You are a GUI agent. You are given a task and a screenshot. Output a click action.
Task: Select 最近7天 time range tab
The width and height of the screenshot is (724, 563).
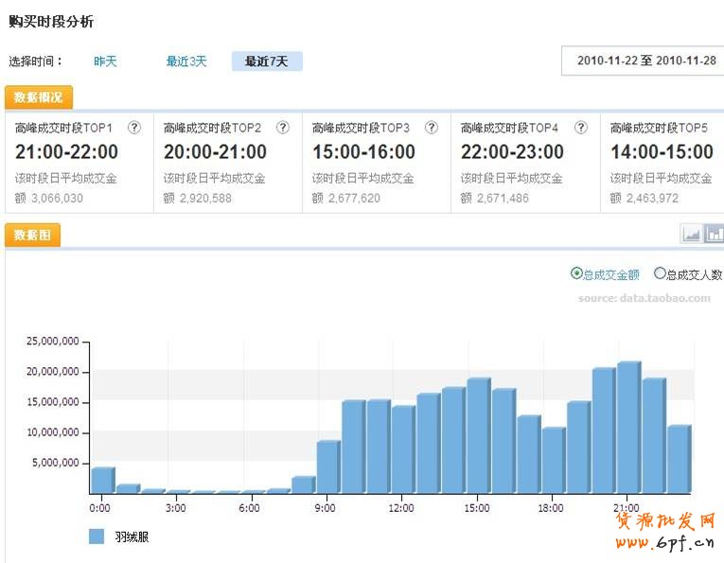pyautogui.click(x=267, y=62)
